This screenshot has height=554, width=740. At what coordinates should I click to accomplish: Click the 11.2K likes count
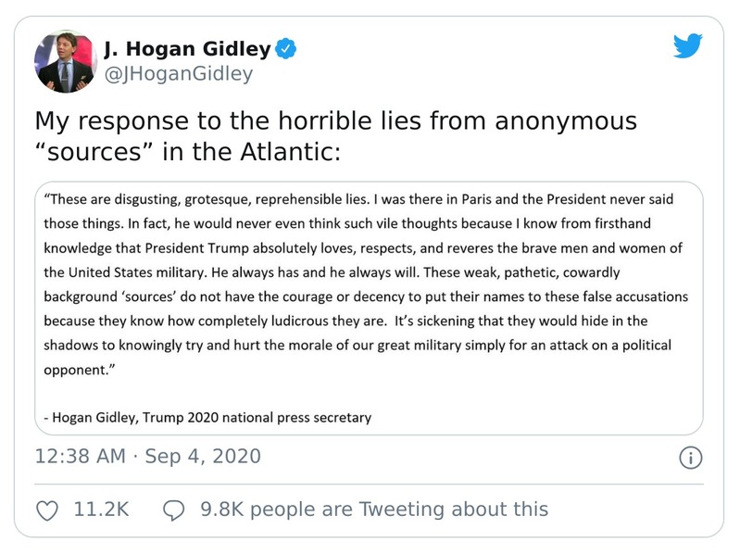click(99, 510)
